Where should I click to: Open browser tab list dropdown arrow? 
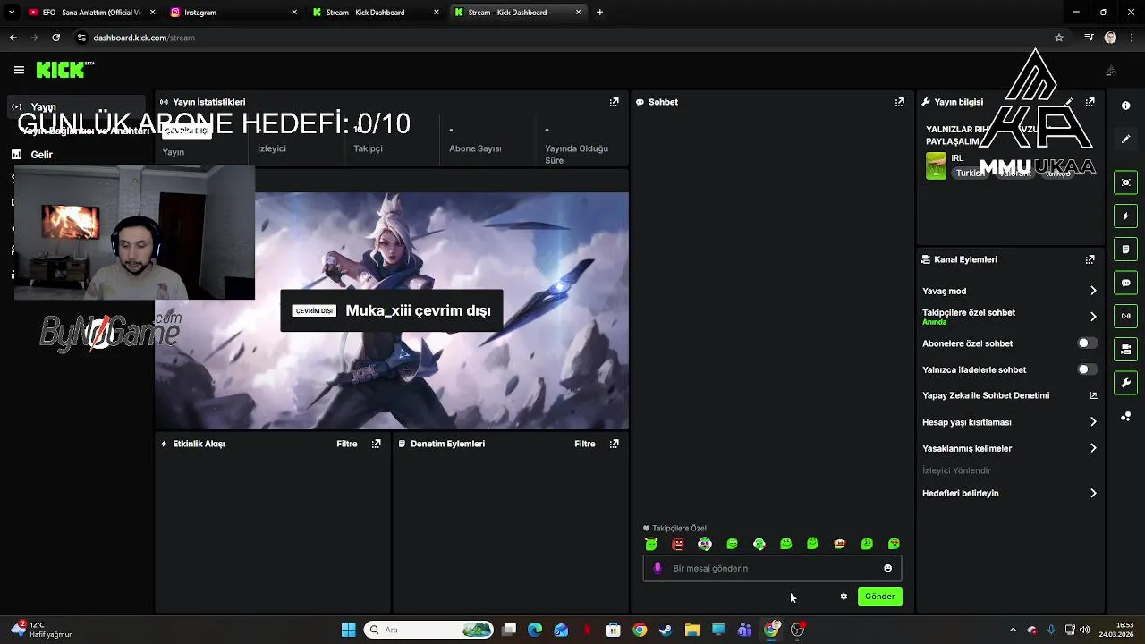click(x=12, y=13)
